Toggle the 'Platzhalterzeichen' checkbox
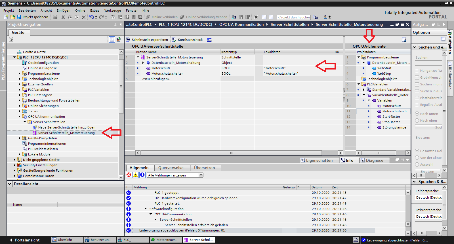The image size is (454, 244). (x=417, y=98)
